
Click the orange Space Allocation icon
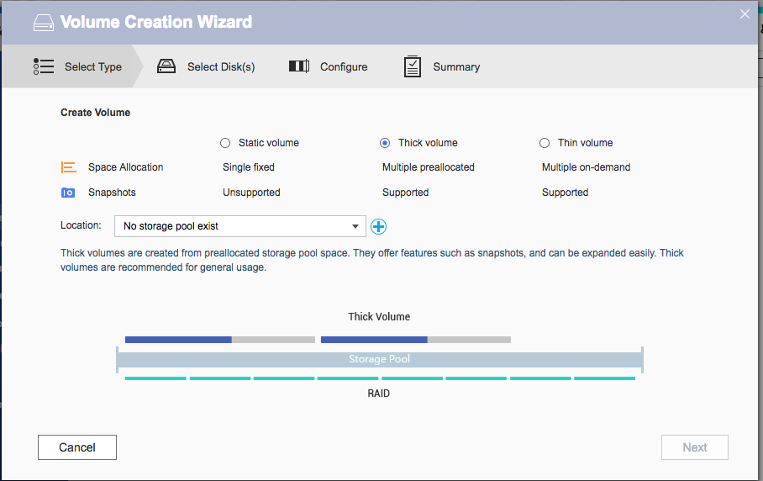point(69,167)
